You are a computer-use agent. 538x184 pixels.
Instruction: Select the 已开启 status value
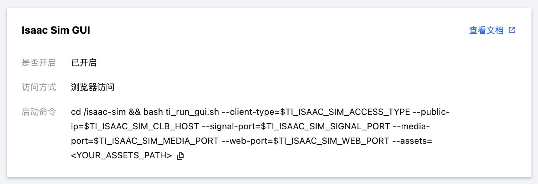[84, 63]
